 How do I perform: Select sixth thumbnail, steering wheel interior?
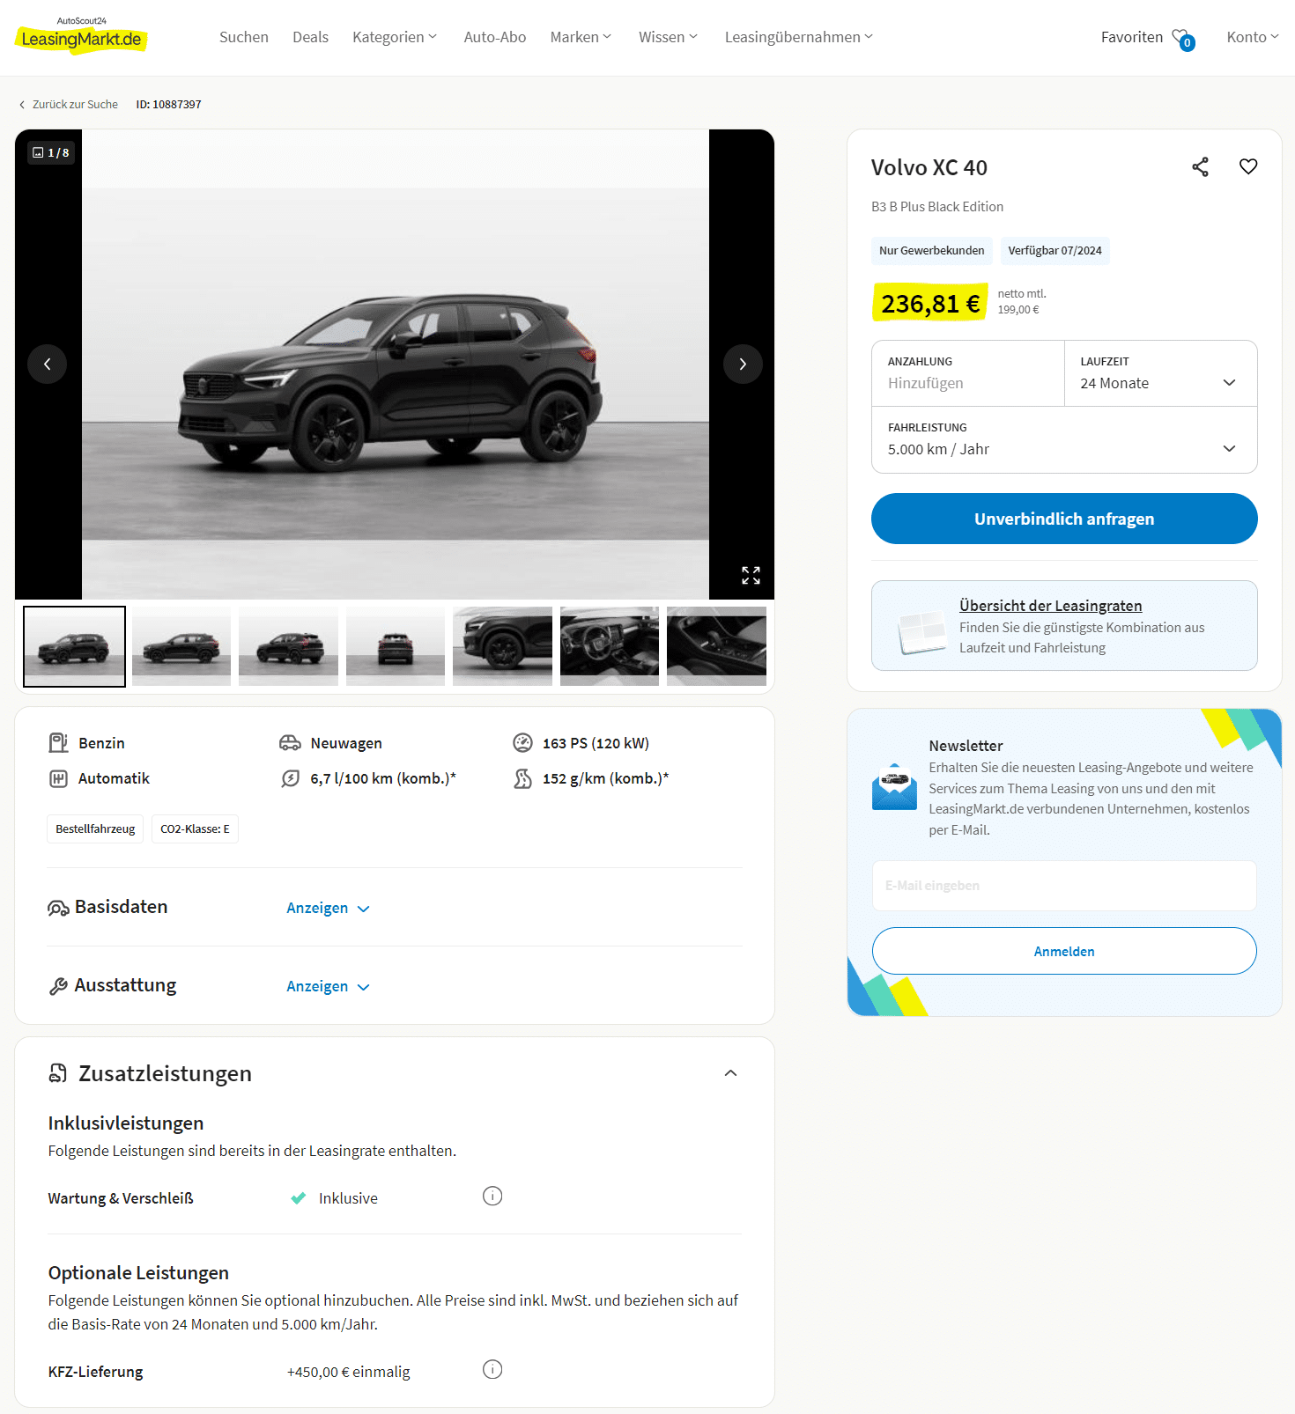click(x=610, y=646)
